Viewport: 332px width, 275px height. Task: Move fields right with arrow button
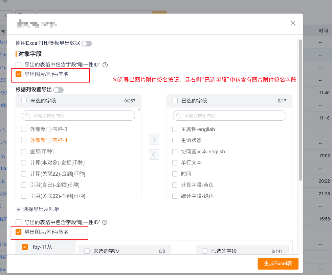click(154, 139)
